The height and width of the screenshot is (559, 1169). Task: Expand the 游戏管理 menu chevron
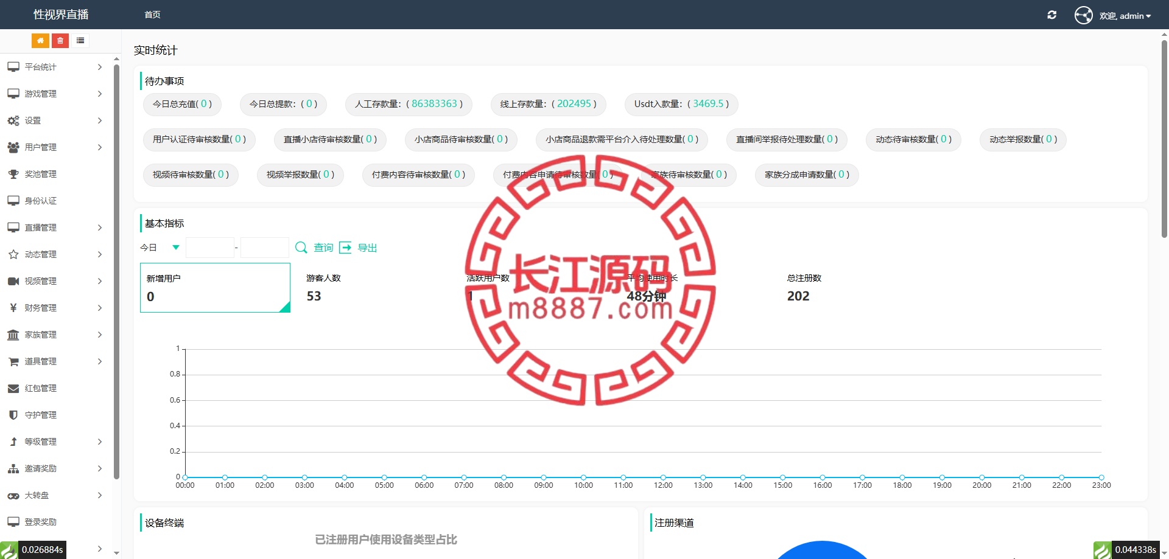[x=100, y=94]
